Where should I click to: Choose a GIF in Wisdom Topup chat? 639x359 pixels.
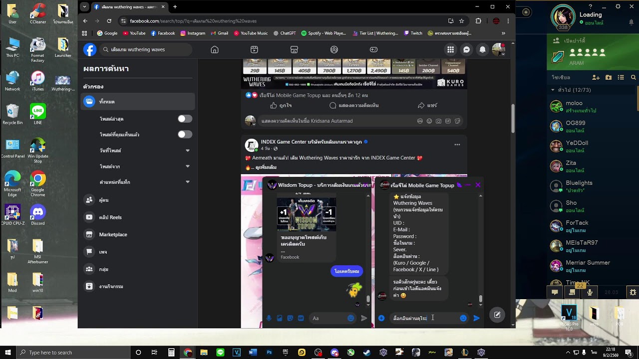(301, 318)
